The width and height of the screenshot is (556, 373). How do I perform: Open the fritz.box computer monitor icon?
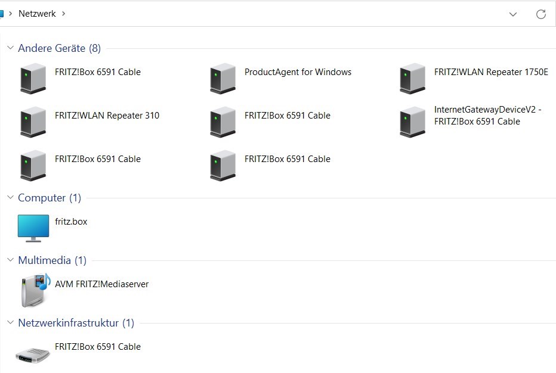point(33,228)
